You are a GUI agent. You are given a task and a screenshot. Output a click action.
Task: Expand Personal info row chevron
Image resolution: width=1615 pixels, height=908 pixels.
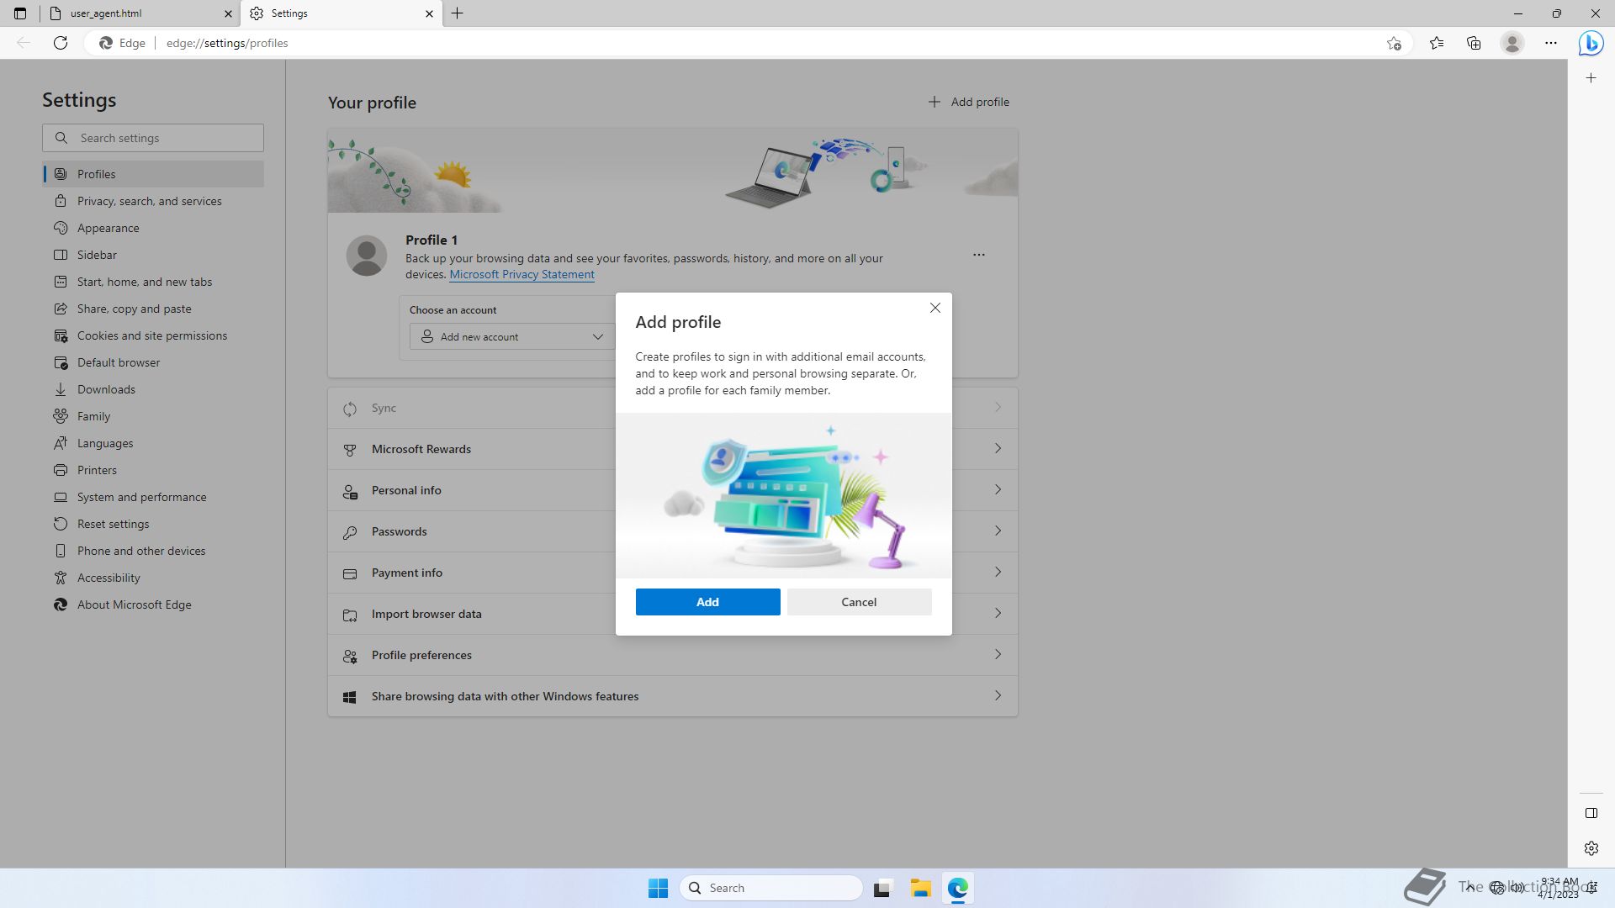998,490
